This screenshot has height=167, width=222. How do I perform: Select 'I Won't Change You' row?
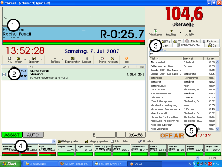coord(183,101)
